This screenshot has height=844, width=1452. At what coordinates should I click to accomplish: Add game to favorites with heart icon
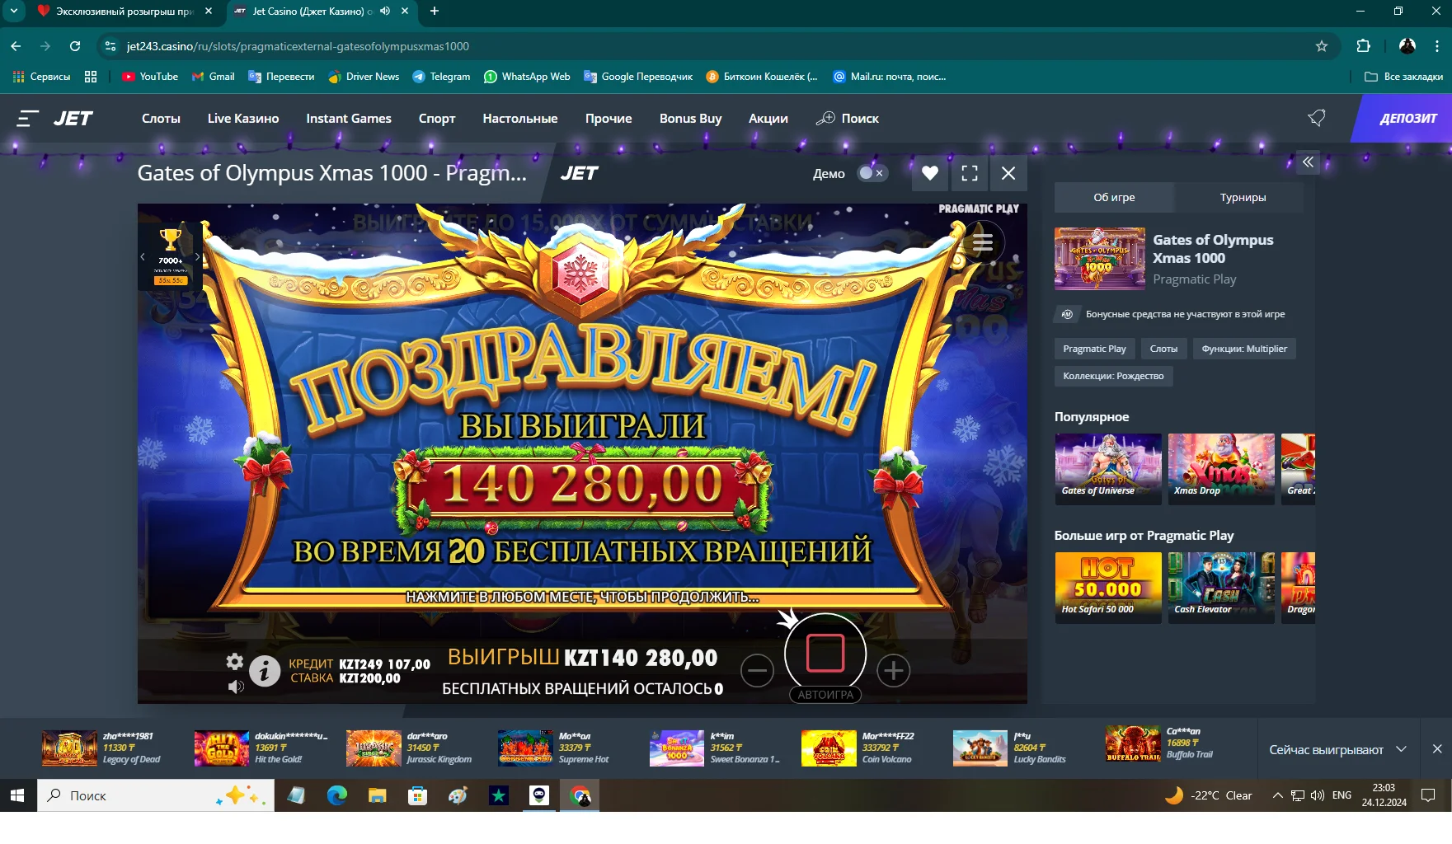pyautogui.click(x=930, y=173)
